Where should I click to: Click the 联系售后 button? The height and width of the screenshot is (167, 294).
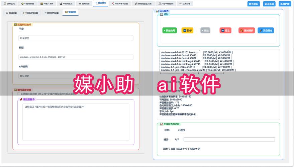click(254, 4)
